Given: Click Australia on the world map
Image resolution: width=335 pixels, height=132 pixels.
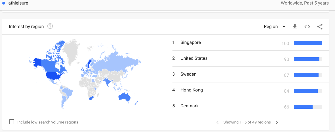Looking at the screenshot, I should pyautogui.click(x=124, y=97).
